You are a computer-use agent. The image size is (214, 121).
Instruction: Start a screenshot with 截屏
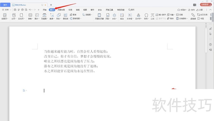pyautogui.click(x=52, y=16)
